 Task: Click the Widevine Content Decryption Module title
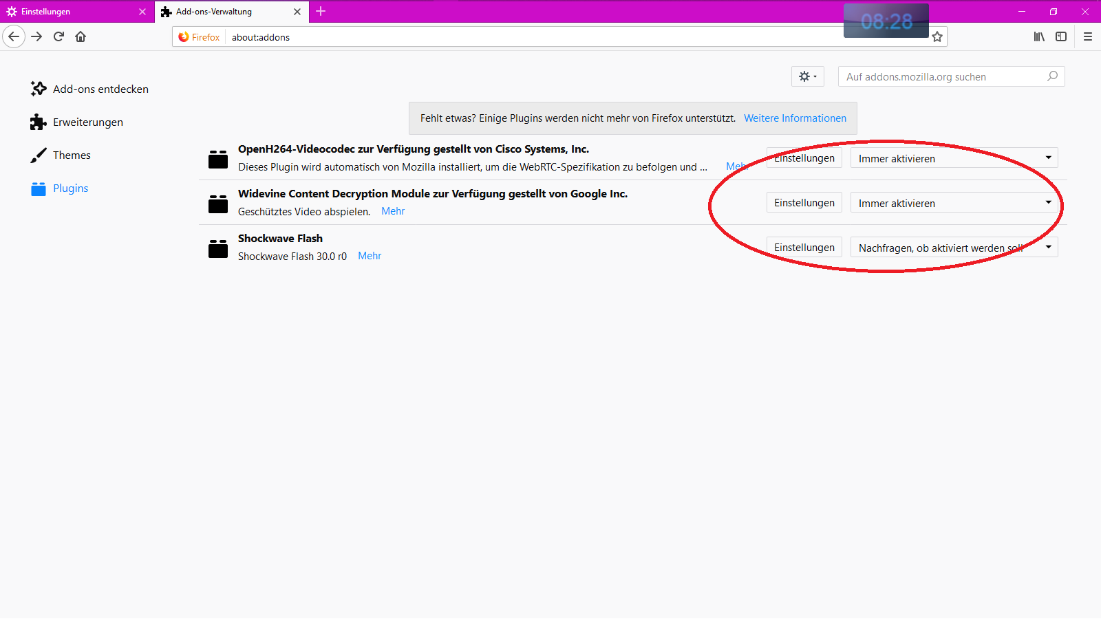point(433,194)
